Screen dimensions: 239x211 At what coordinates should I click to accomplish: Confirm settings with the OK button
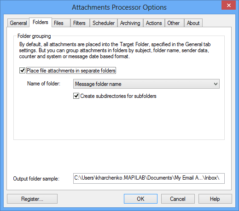(140, 199)
